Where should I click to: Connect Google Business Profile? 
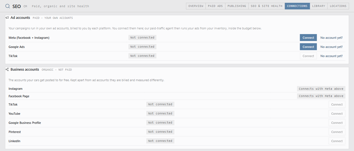[337, 123]
